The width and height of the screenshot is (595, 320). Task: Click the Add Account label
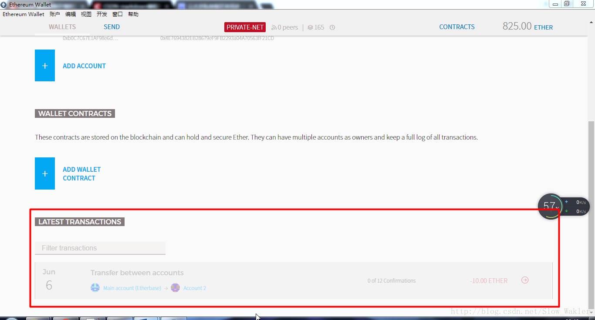tap(84, 66)
